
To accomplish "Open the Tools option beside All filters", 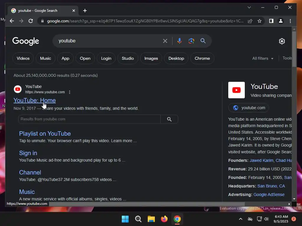I will click(287, 58).
